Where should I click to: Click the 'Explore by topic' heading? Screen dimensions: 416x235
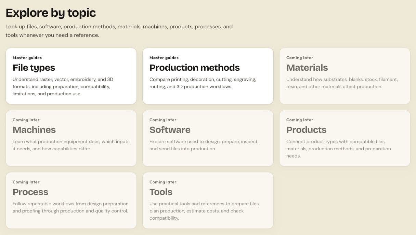click(51, 13)
